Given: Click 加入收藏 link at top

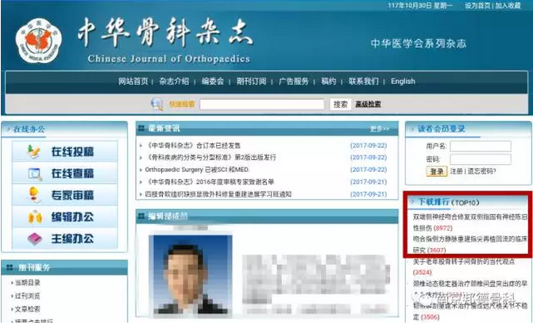Looking at the screenshot, I should coord(508,6).
